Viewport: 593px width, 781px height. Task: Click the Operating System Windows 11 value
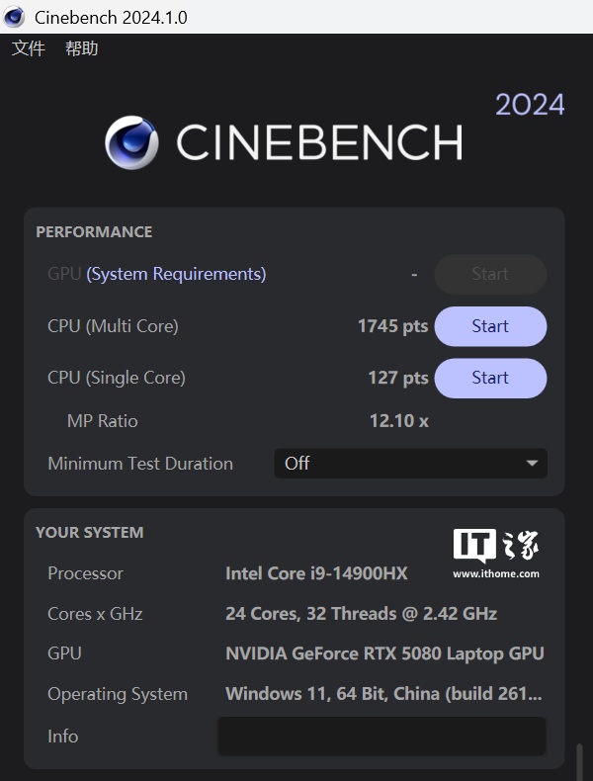pyautogui.click(x=383, y=694)
